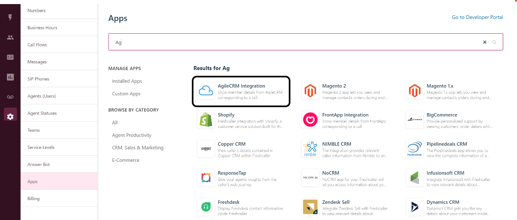Select Apps in settings list
Image resolution: width=517 pixels, height=220 pixels.
coord(59,181)
